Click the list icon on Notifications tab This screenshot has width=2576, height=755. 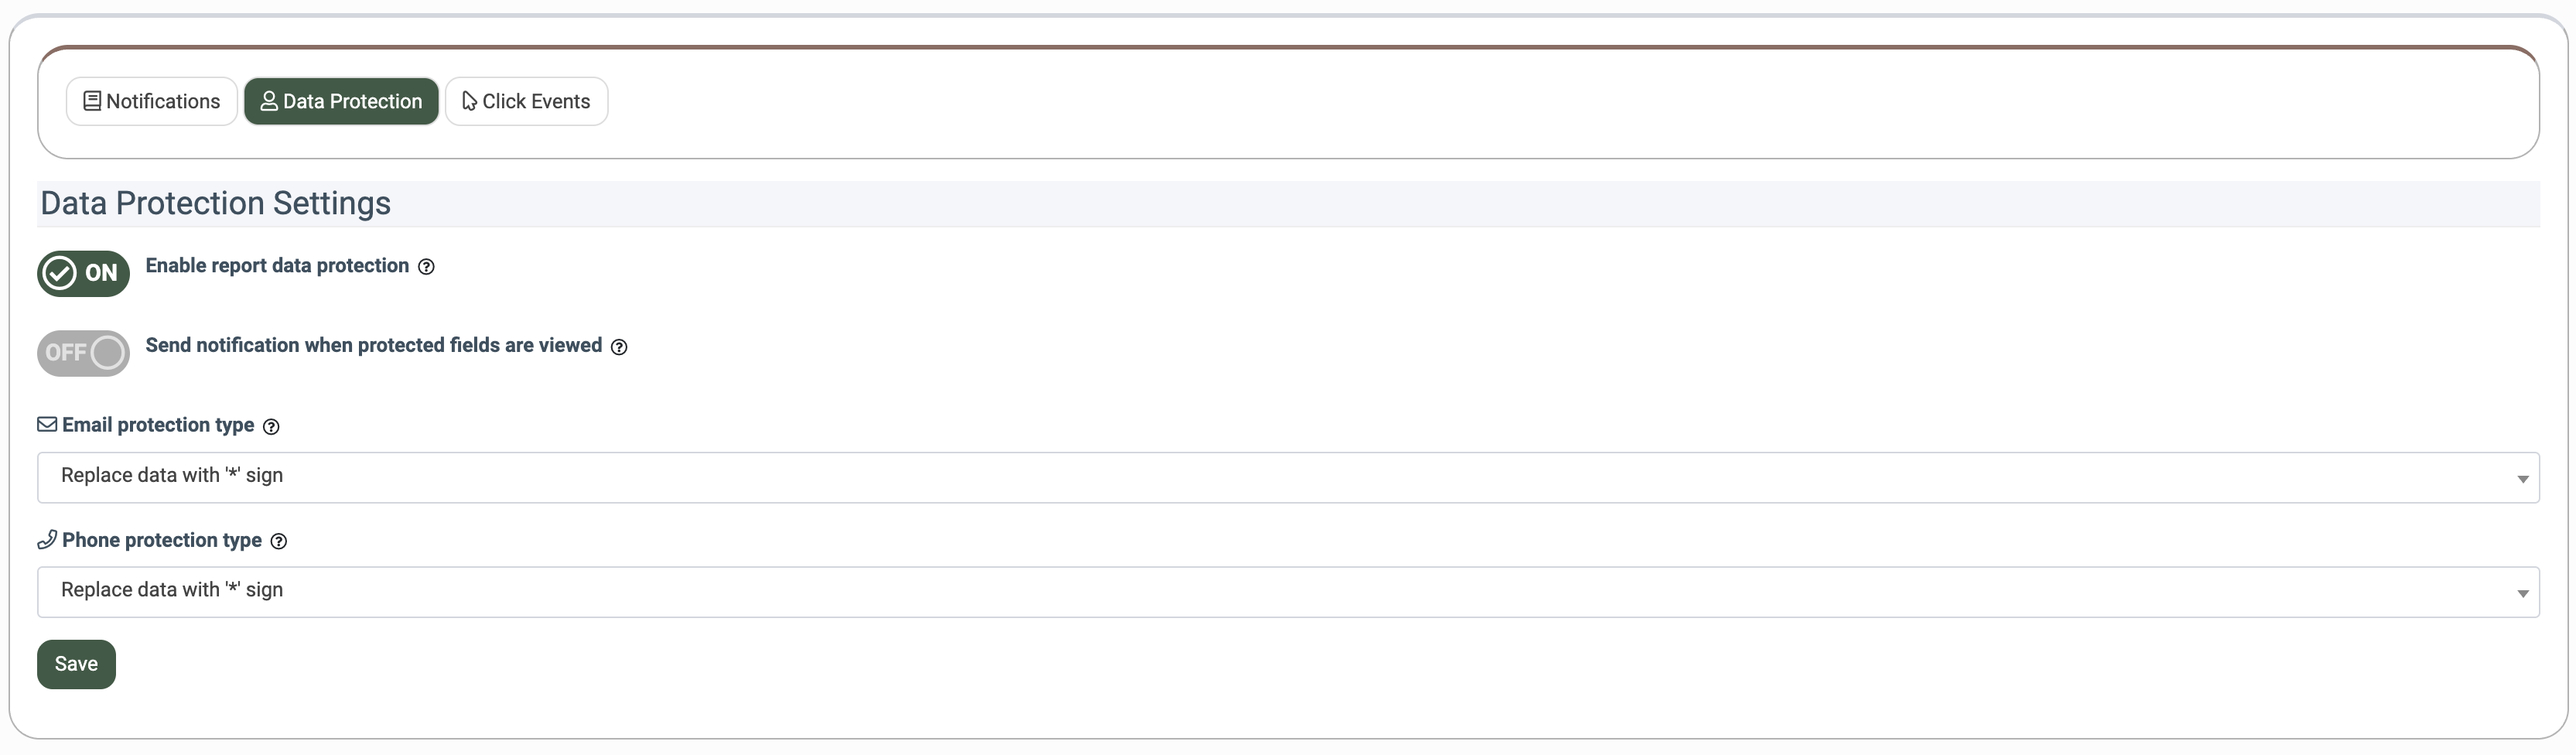(92, 101)
